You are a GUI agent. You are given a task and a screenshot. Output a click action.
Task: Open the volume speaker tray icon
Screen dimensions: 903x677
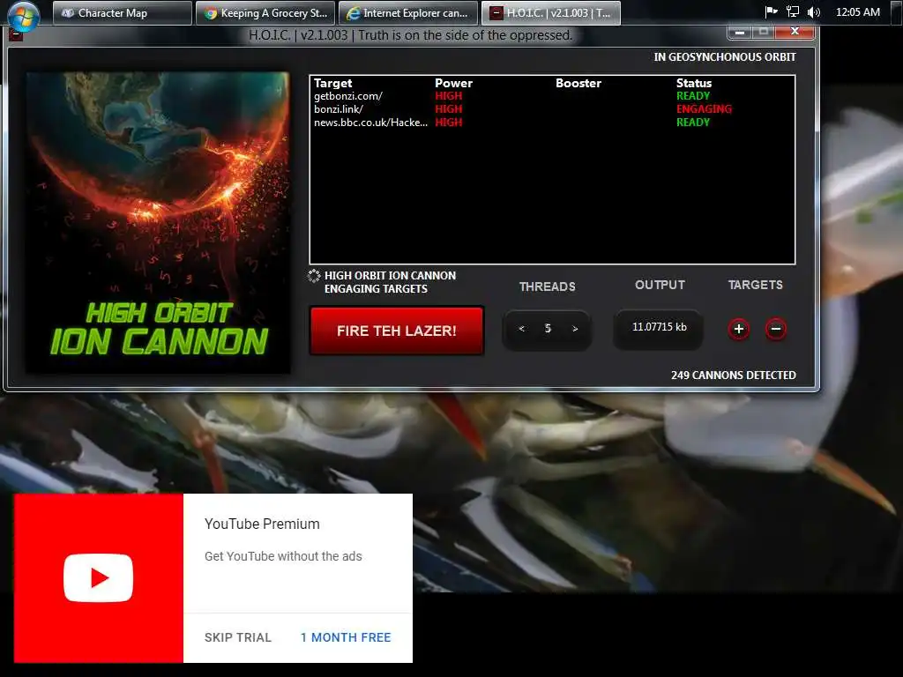coord(813,12)
